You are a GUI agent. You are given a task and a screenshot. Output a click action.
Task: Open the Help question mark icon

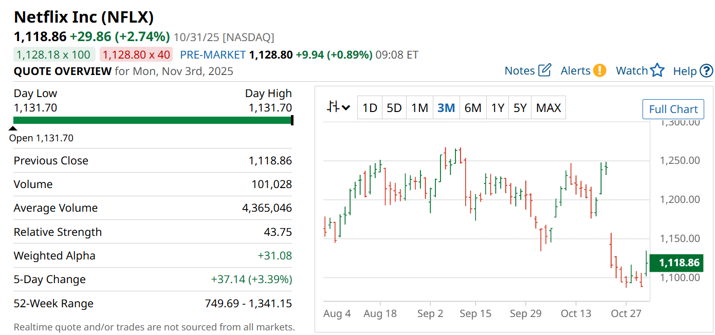(707, 70)
